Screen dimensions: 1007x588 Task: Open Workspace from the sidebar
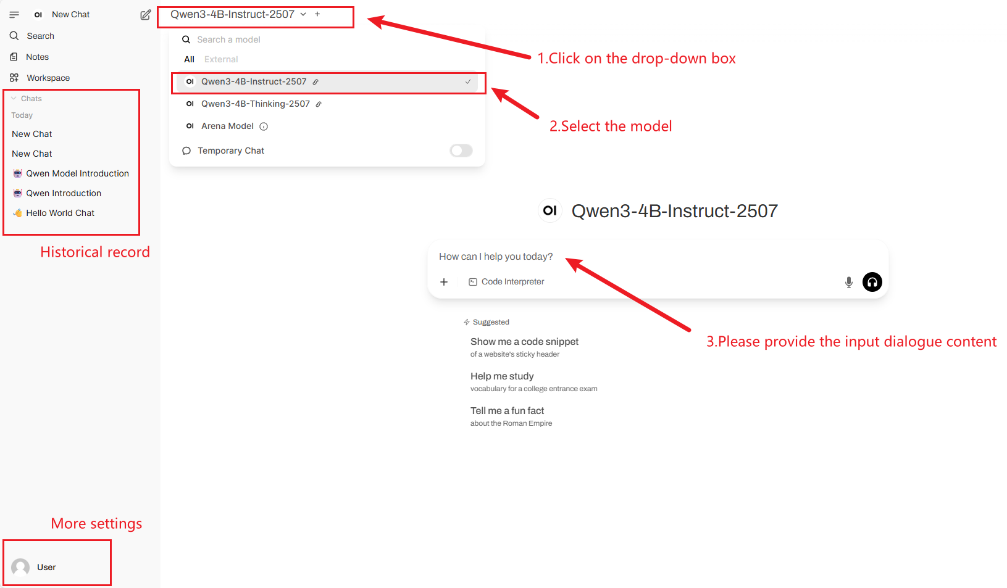pos(48,78)
